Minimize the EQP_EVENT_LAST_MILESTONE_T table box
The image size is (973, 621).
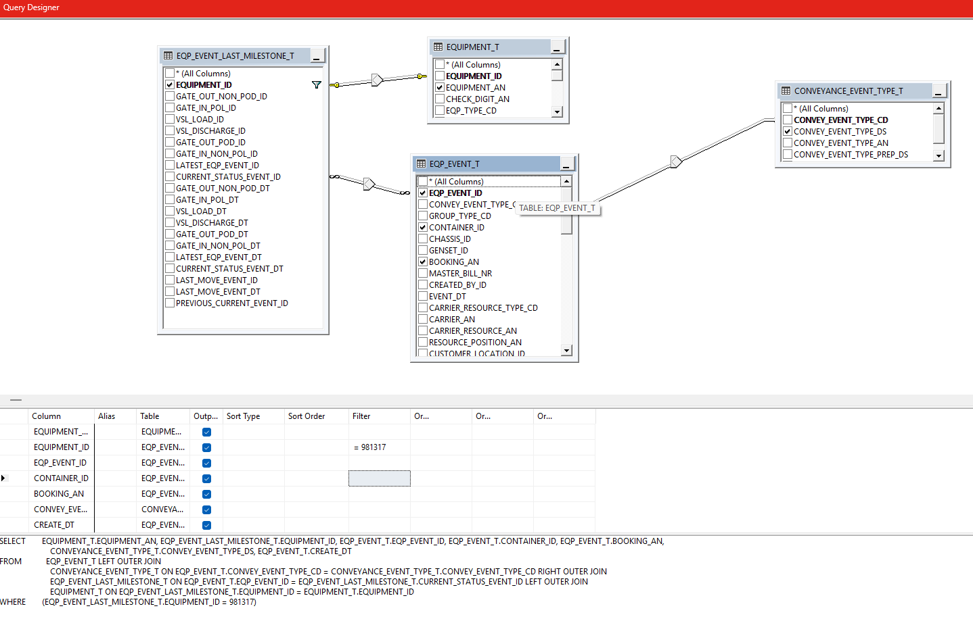(x=316, y=56)
